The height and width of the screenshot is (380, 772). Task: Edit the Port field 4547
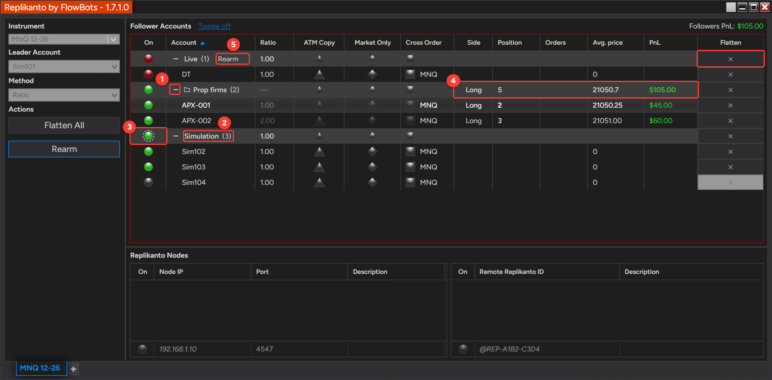(299, 349)
